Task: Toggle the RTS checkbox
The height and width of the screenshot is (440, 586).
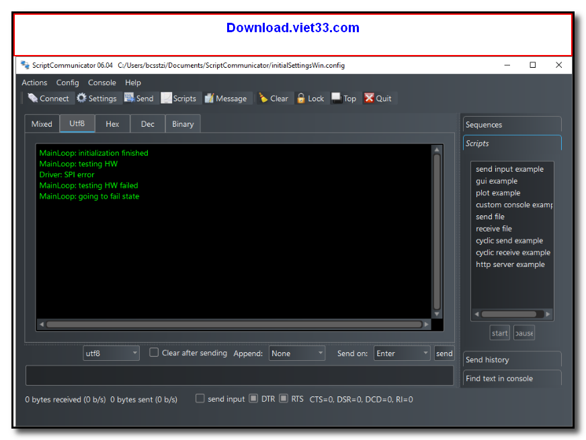Action: pos(283,398)
